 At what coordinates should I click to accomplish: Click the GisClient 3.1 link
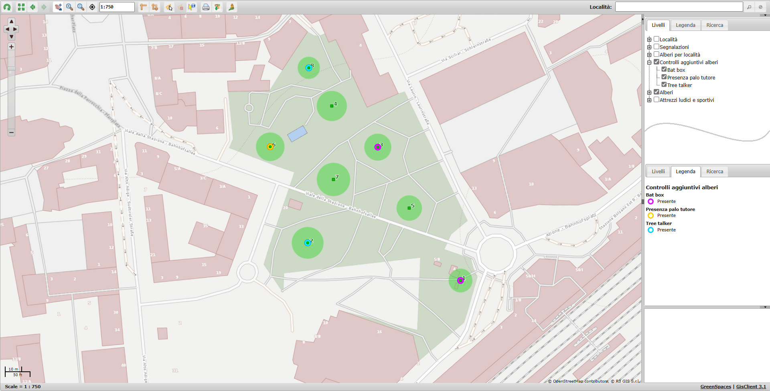point(751,387)
